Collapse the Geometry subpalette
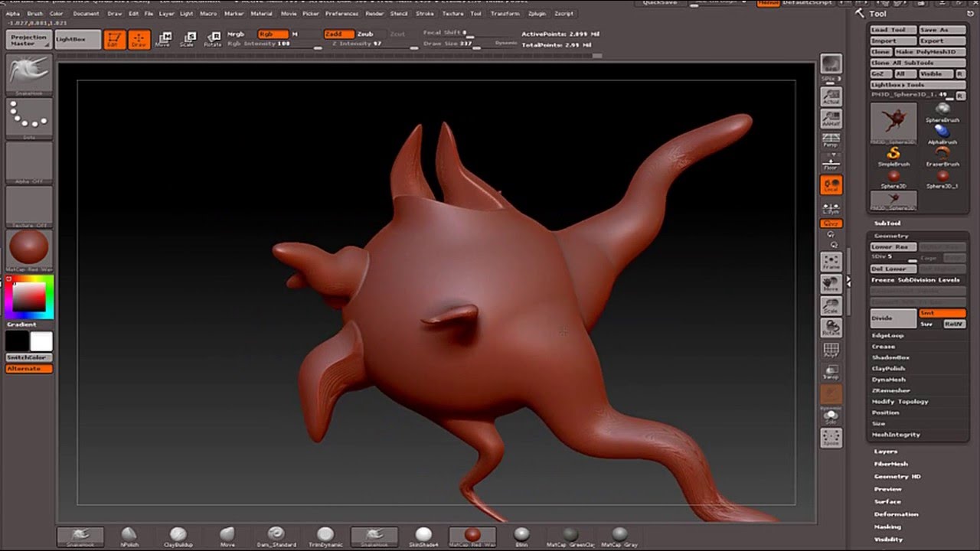 click(x=891, y=236)
